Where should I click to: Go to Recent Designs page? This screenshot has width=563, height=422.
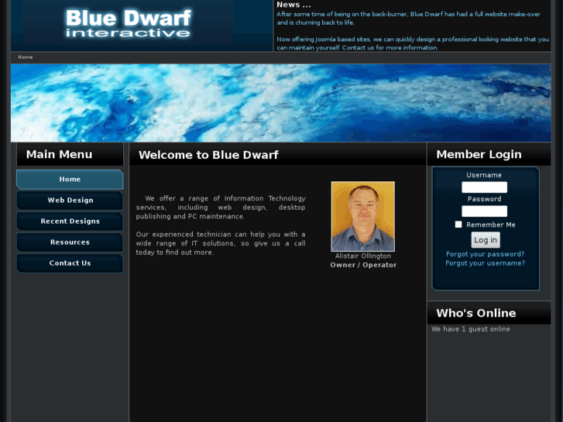pyautogui.click(x=70, y=221)
